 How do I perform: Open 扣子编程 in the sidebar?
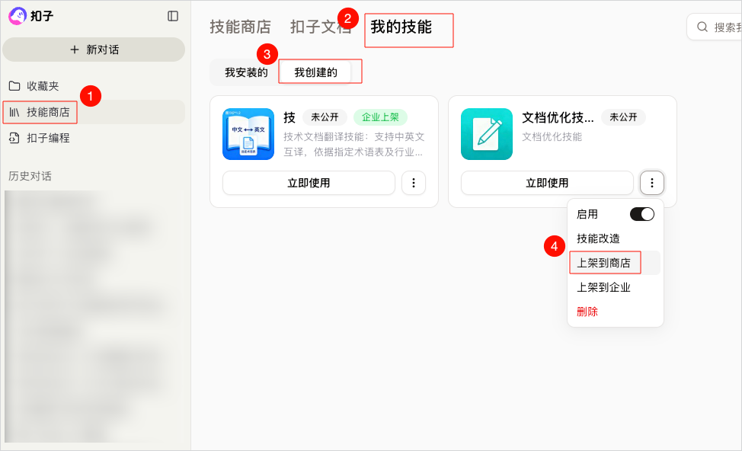pos(94,138)
